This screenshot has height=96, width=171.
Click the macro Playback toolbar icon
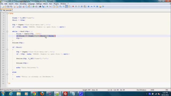[x=79, y=6]
